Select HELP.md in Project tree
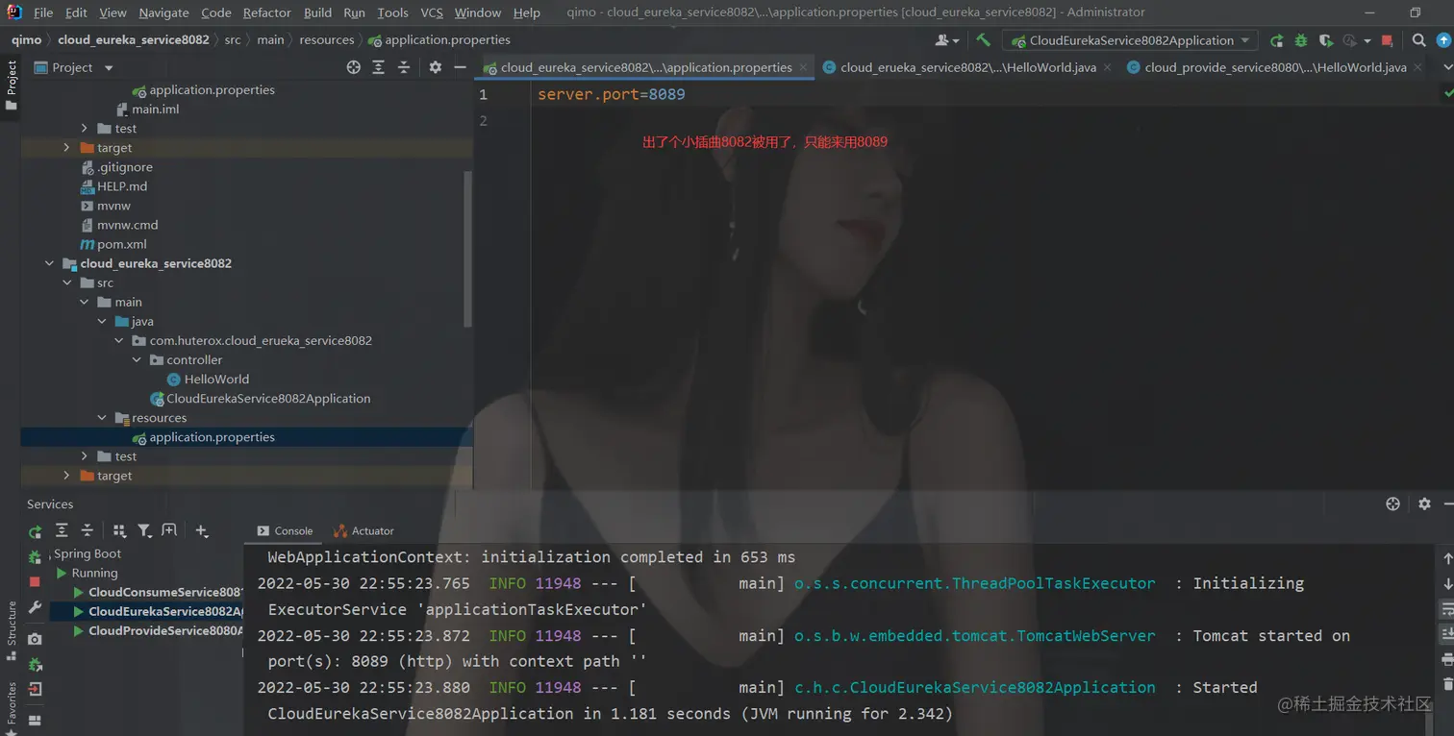This screenshot has width=1454, height=736. pos(121,186)
